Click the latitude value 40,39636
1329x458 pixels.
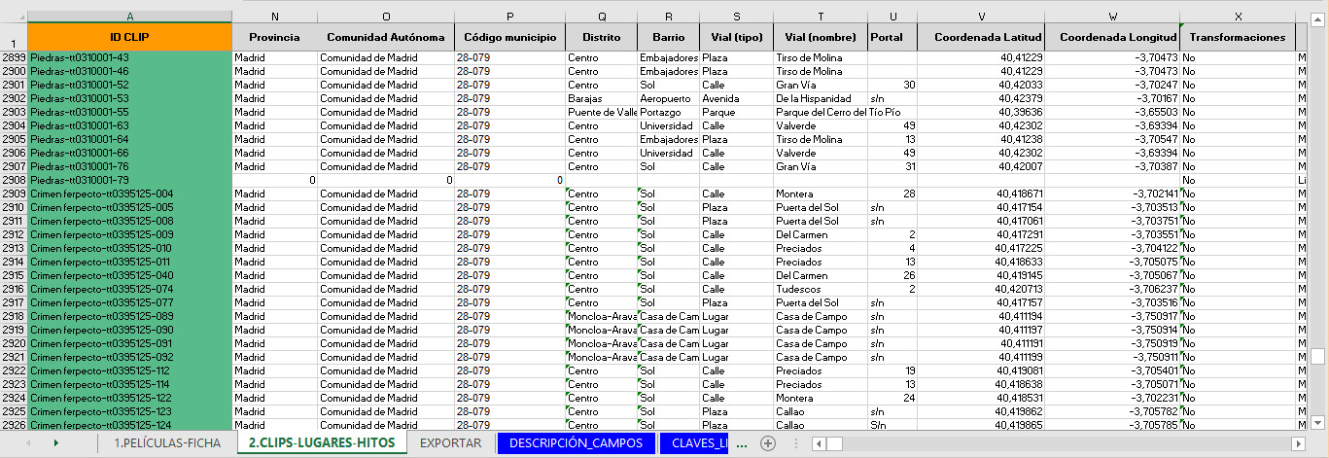[981, 112]
